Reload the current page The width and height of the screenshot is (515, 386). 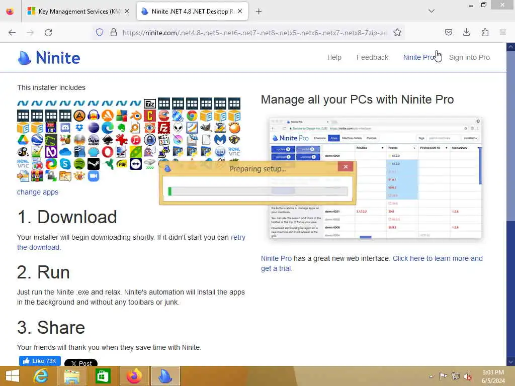coord(48,33)
